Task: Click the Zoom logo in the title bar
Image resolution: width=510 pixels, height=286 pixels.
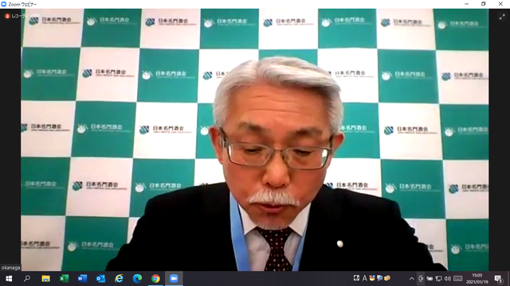Action: (4, 4)
